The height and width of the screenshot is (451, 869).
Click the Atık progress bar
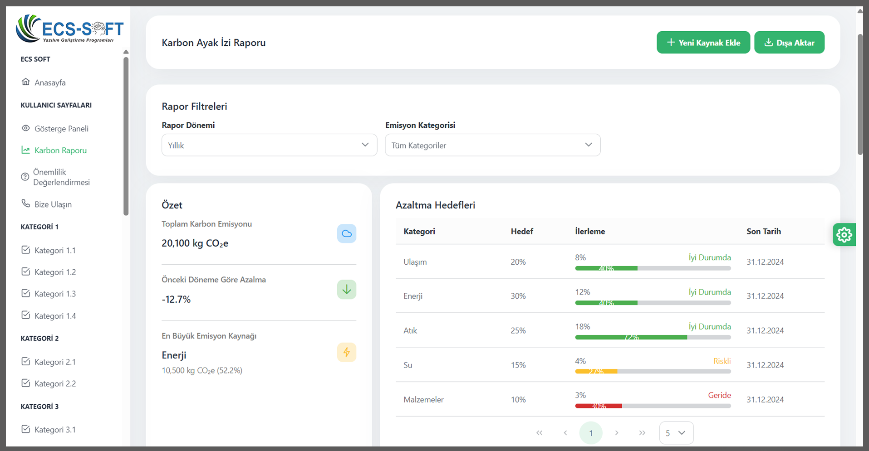click(x=653, y=337)
